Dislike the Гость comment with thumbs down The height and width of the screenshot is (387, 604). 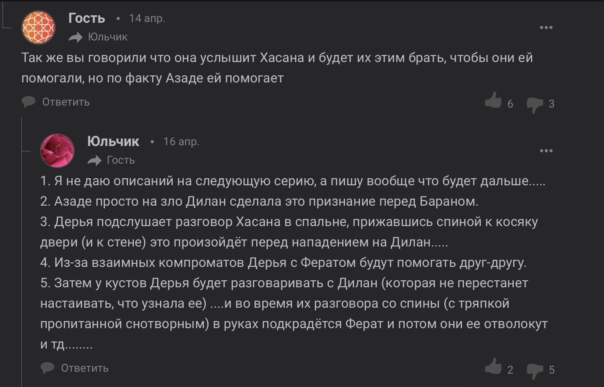(534, 105)
